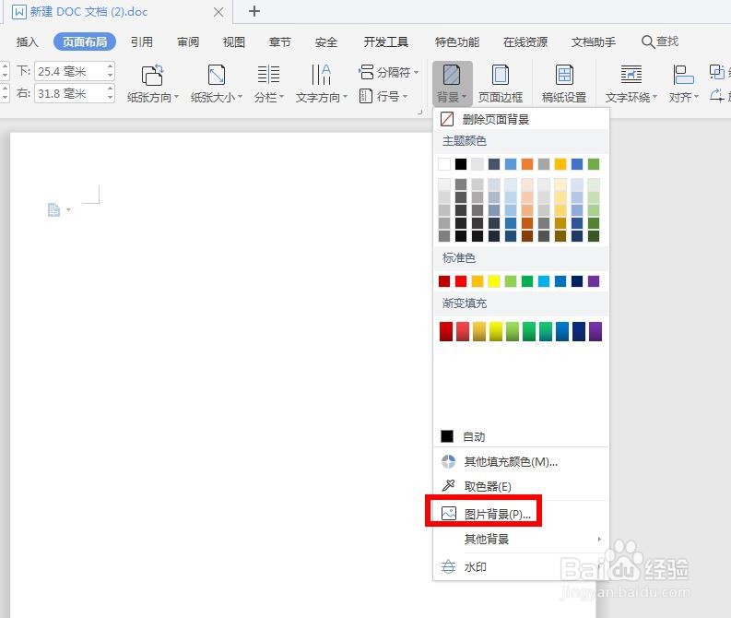Click the new tab plus icon

[254, 11]
